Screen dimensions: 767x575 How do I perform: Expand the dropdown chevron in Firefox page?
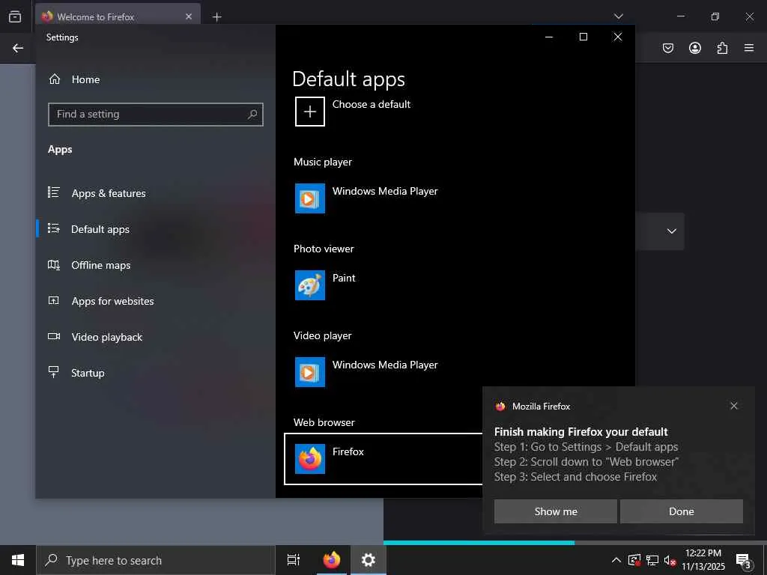[672, 231]
